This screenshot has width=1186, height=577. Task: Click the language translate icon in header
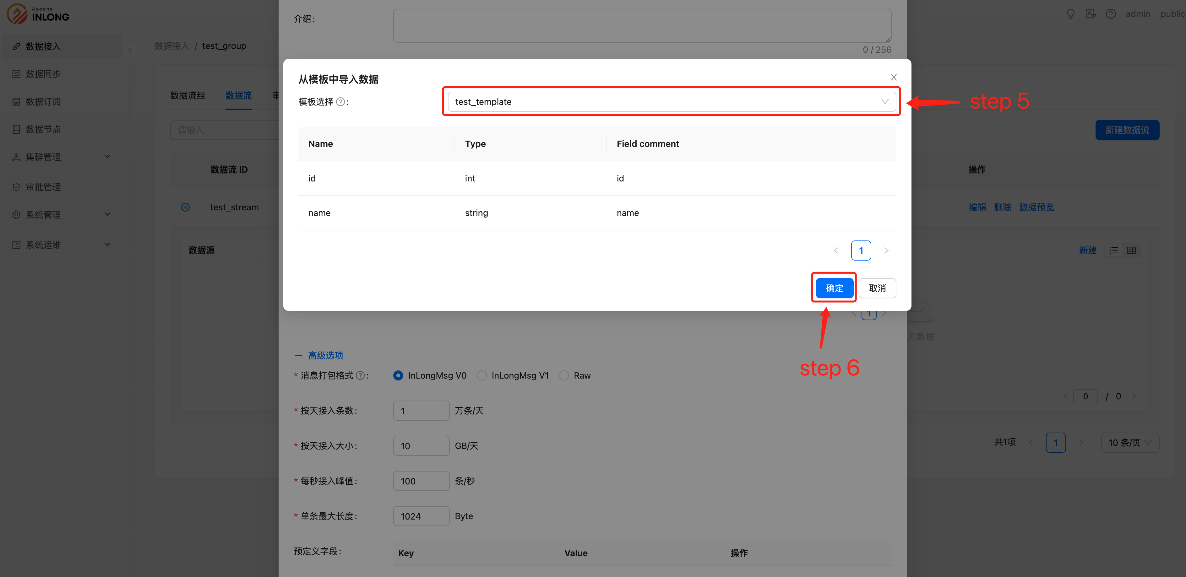[x=1090, y=14]
